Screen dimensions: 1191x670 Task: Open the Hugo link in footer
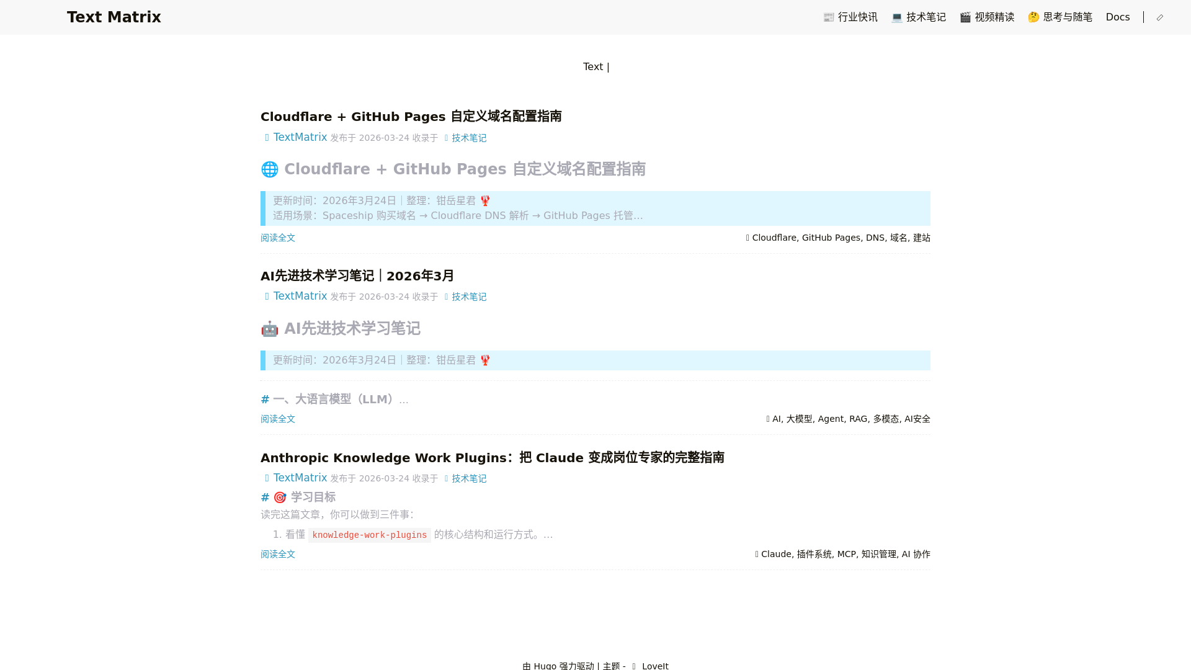[545, 666]
